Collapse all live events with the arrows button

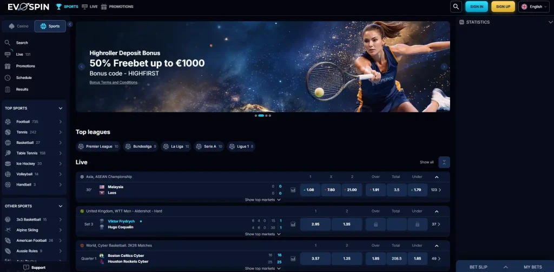coord(444,162)
